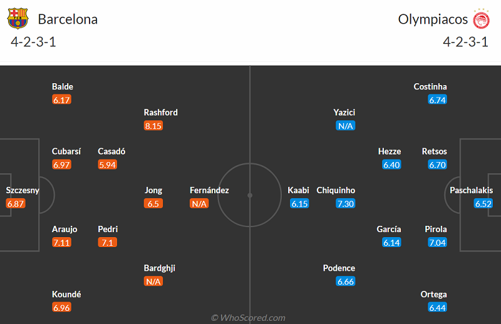The width and height of the screenshot is (501, 324).
Task: Click the WhoScored.com watermark
Action: [248, 318]
